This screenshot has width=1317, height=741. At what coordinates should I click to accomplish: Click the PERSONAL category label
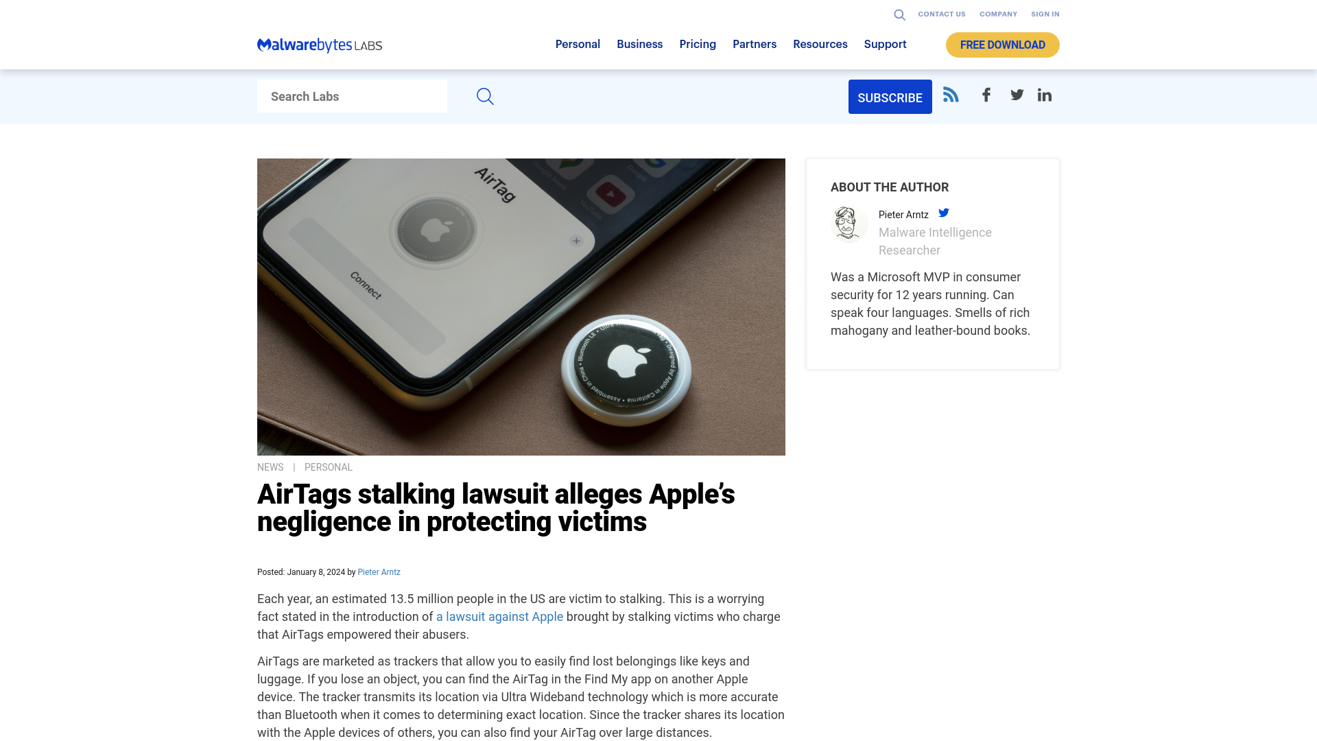point(329,467)
